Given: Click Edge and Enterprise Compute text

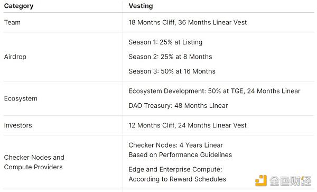Looking at the screenshot, I should (175, 169).
